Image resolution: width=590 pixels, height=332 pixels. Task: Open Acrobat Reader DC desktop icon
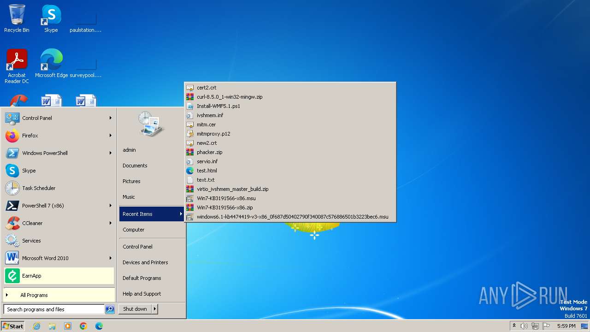click(x=17, y=66)
